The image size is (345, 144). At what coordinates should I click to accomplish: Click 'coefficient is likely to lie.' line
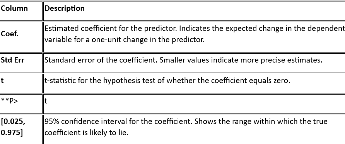[87, 132]
